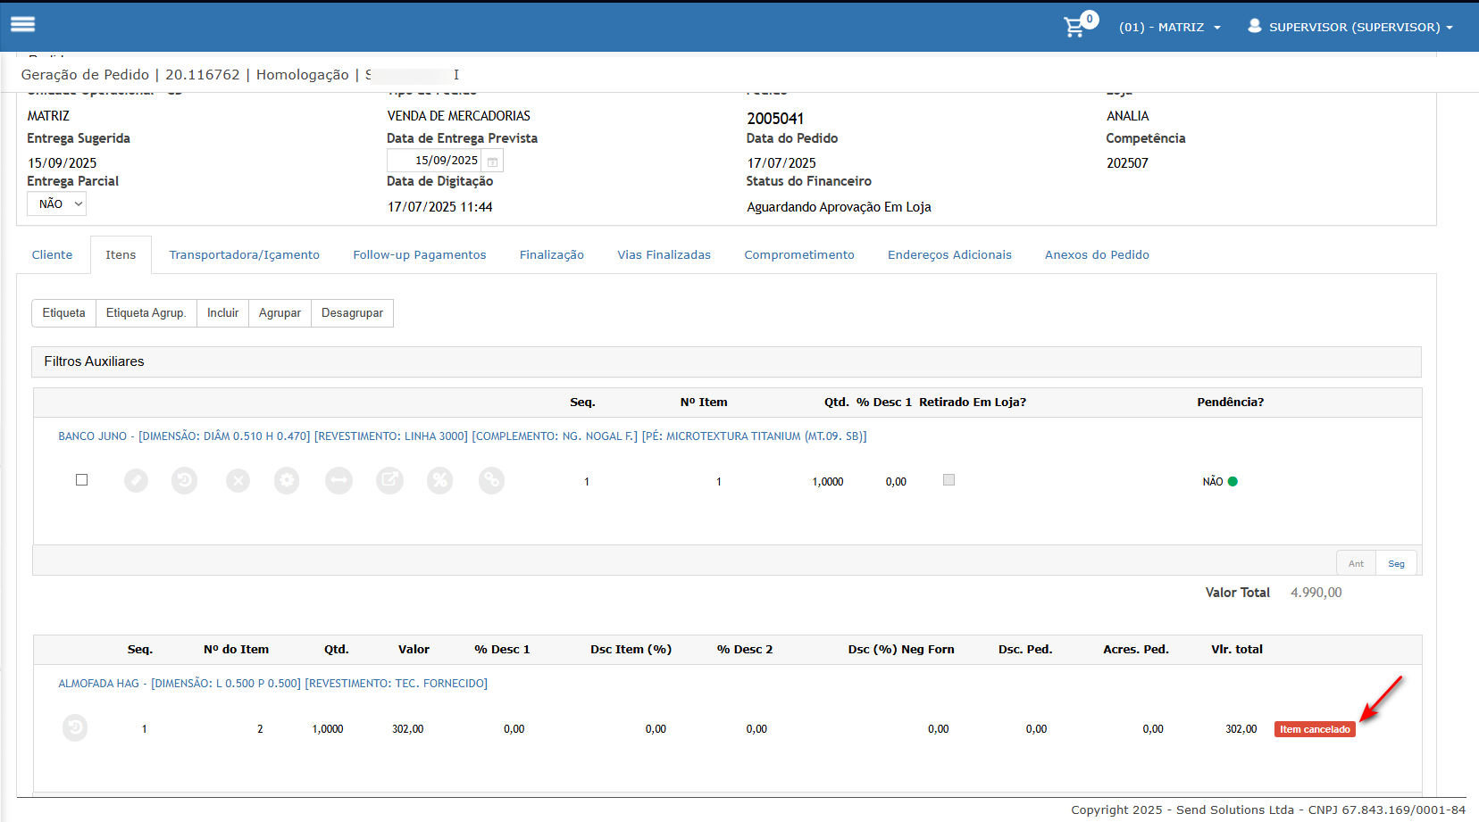Click the Etiqueta Agrup. button
Screen dimensions: 1479x822
click(146, 313)
